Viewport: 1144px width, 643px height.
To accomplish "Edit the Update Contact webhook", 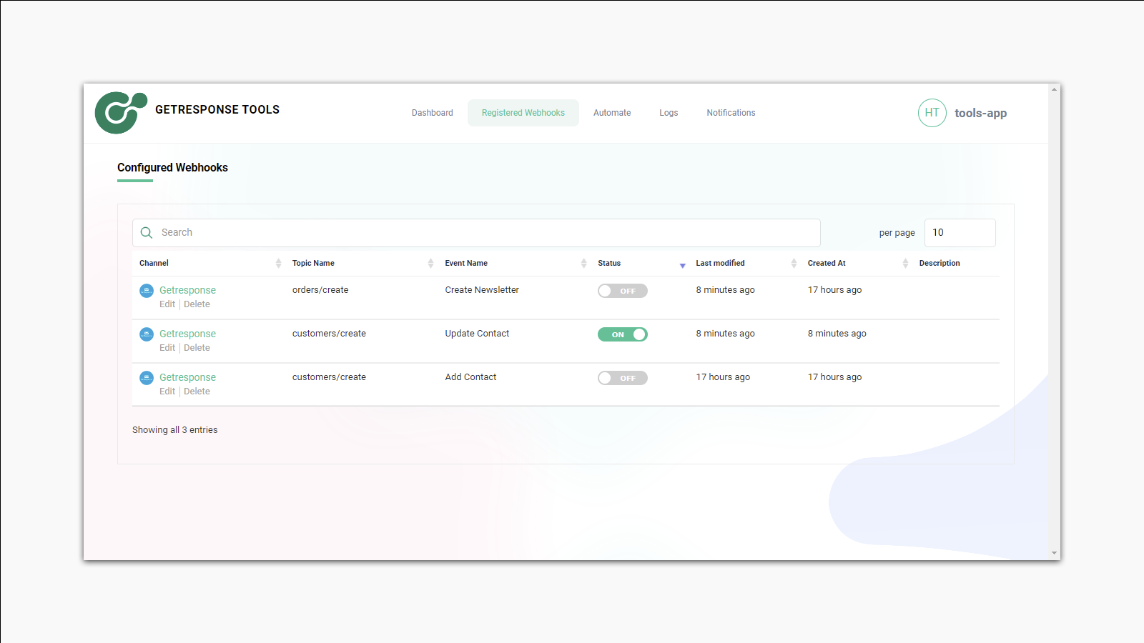I will point(167,347).
